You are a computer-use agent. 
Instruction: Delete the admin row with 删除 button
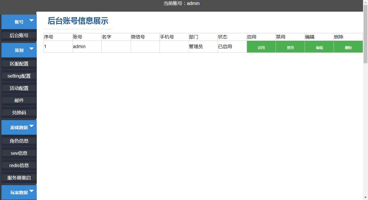point(348,47)
